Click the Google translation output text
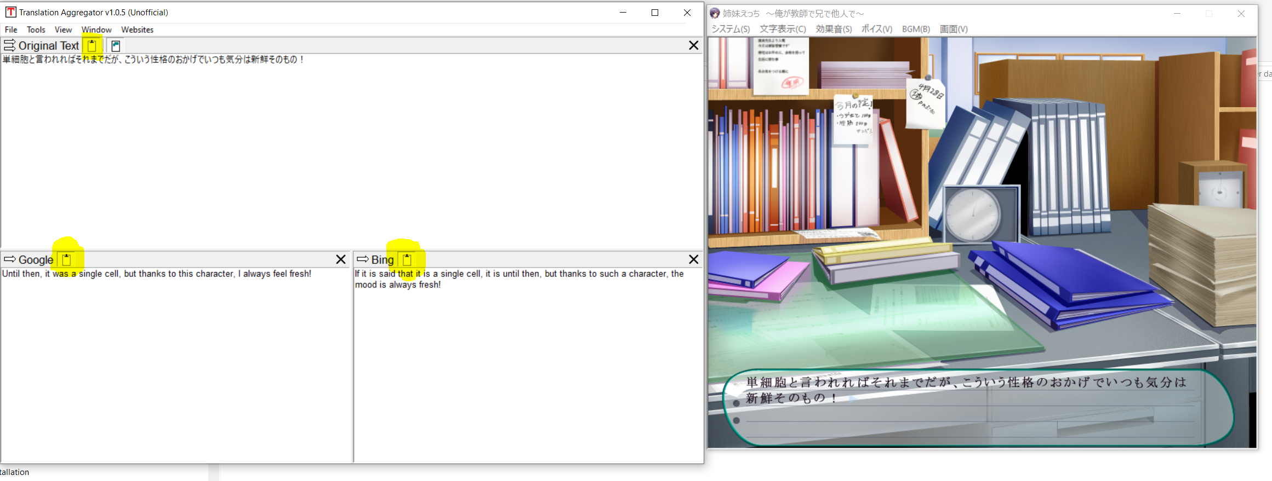Image resolution: width=1272 pixels, height=481 pixels. coord(157,274)
